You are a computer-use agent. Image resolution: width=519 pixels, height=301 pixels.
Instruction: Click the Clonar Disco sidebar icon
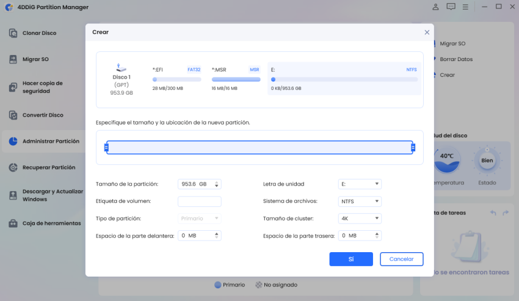(x=13, y=33)
